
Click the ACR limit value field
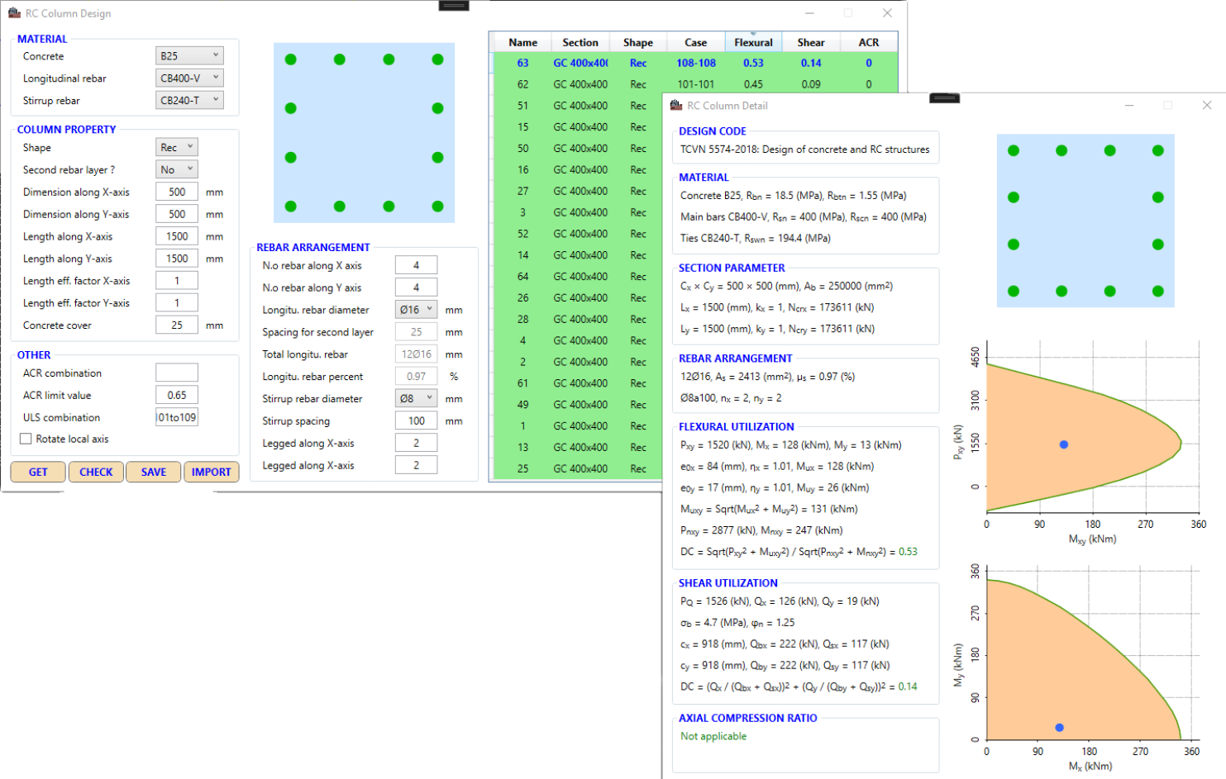[177, 395]
